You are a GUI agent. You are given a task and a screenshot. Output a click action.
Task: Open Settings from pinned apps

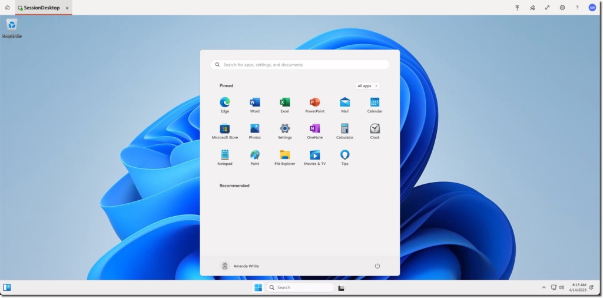(284, 131)
